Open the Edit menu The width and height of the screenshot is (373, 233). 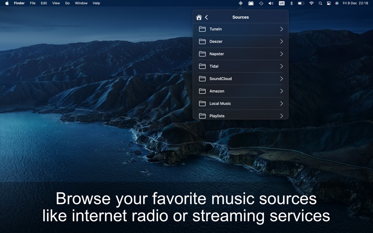(44, 3)
